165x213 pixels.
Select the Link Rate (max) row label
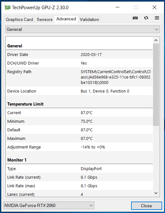[21, 186]
